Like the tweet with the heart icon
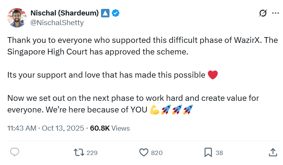Viewport: 283px width, 165px height. 144,153
